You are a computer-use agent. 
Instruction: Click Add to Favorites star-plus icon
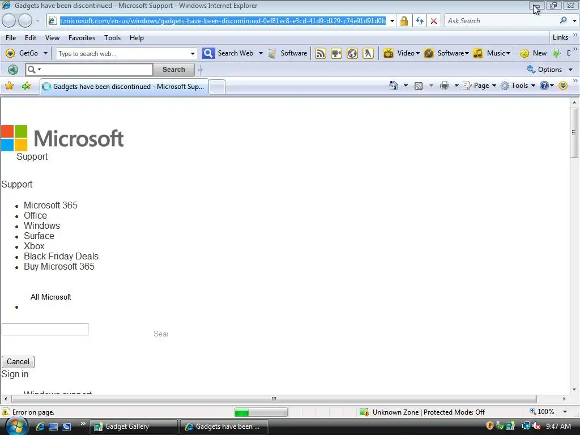click(x=26, y=86)
